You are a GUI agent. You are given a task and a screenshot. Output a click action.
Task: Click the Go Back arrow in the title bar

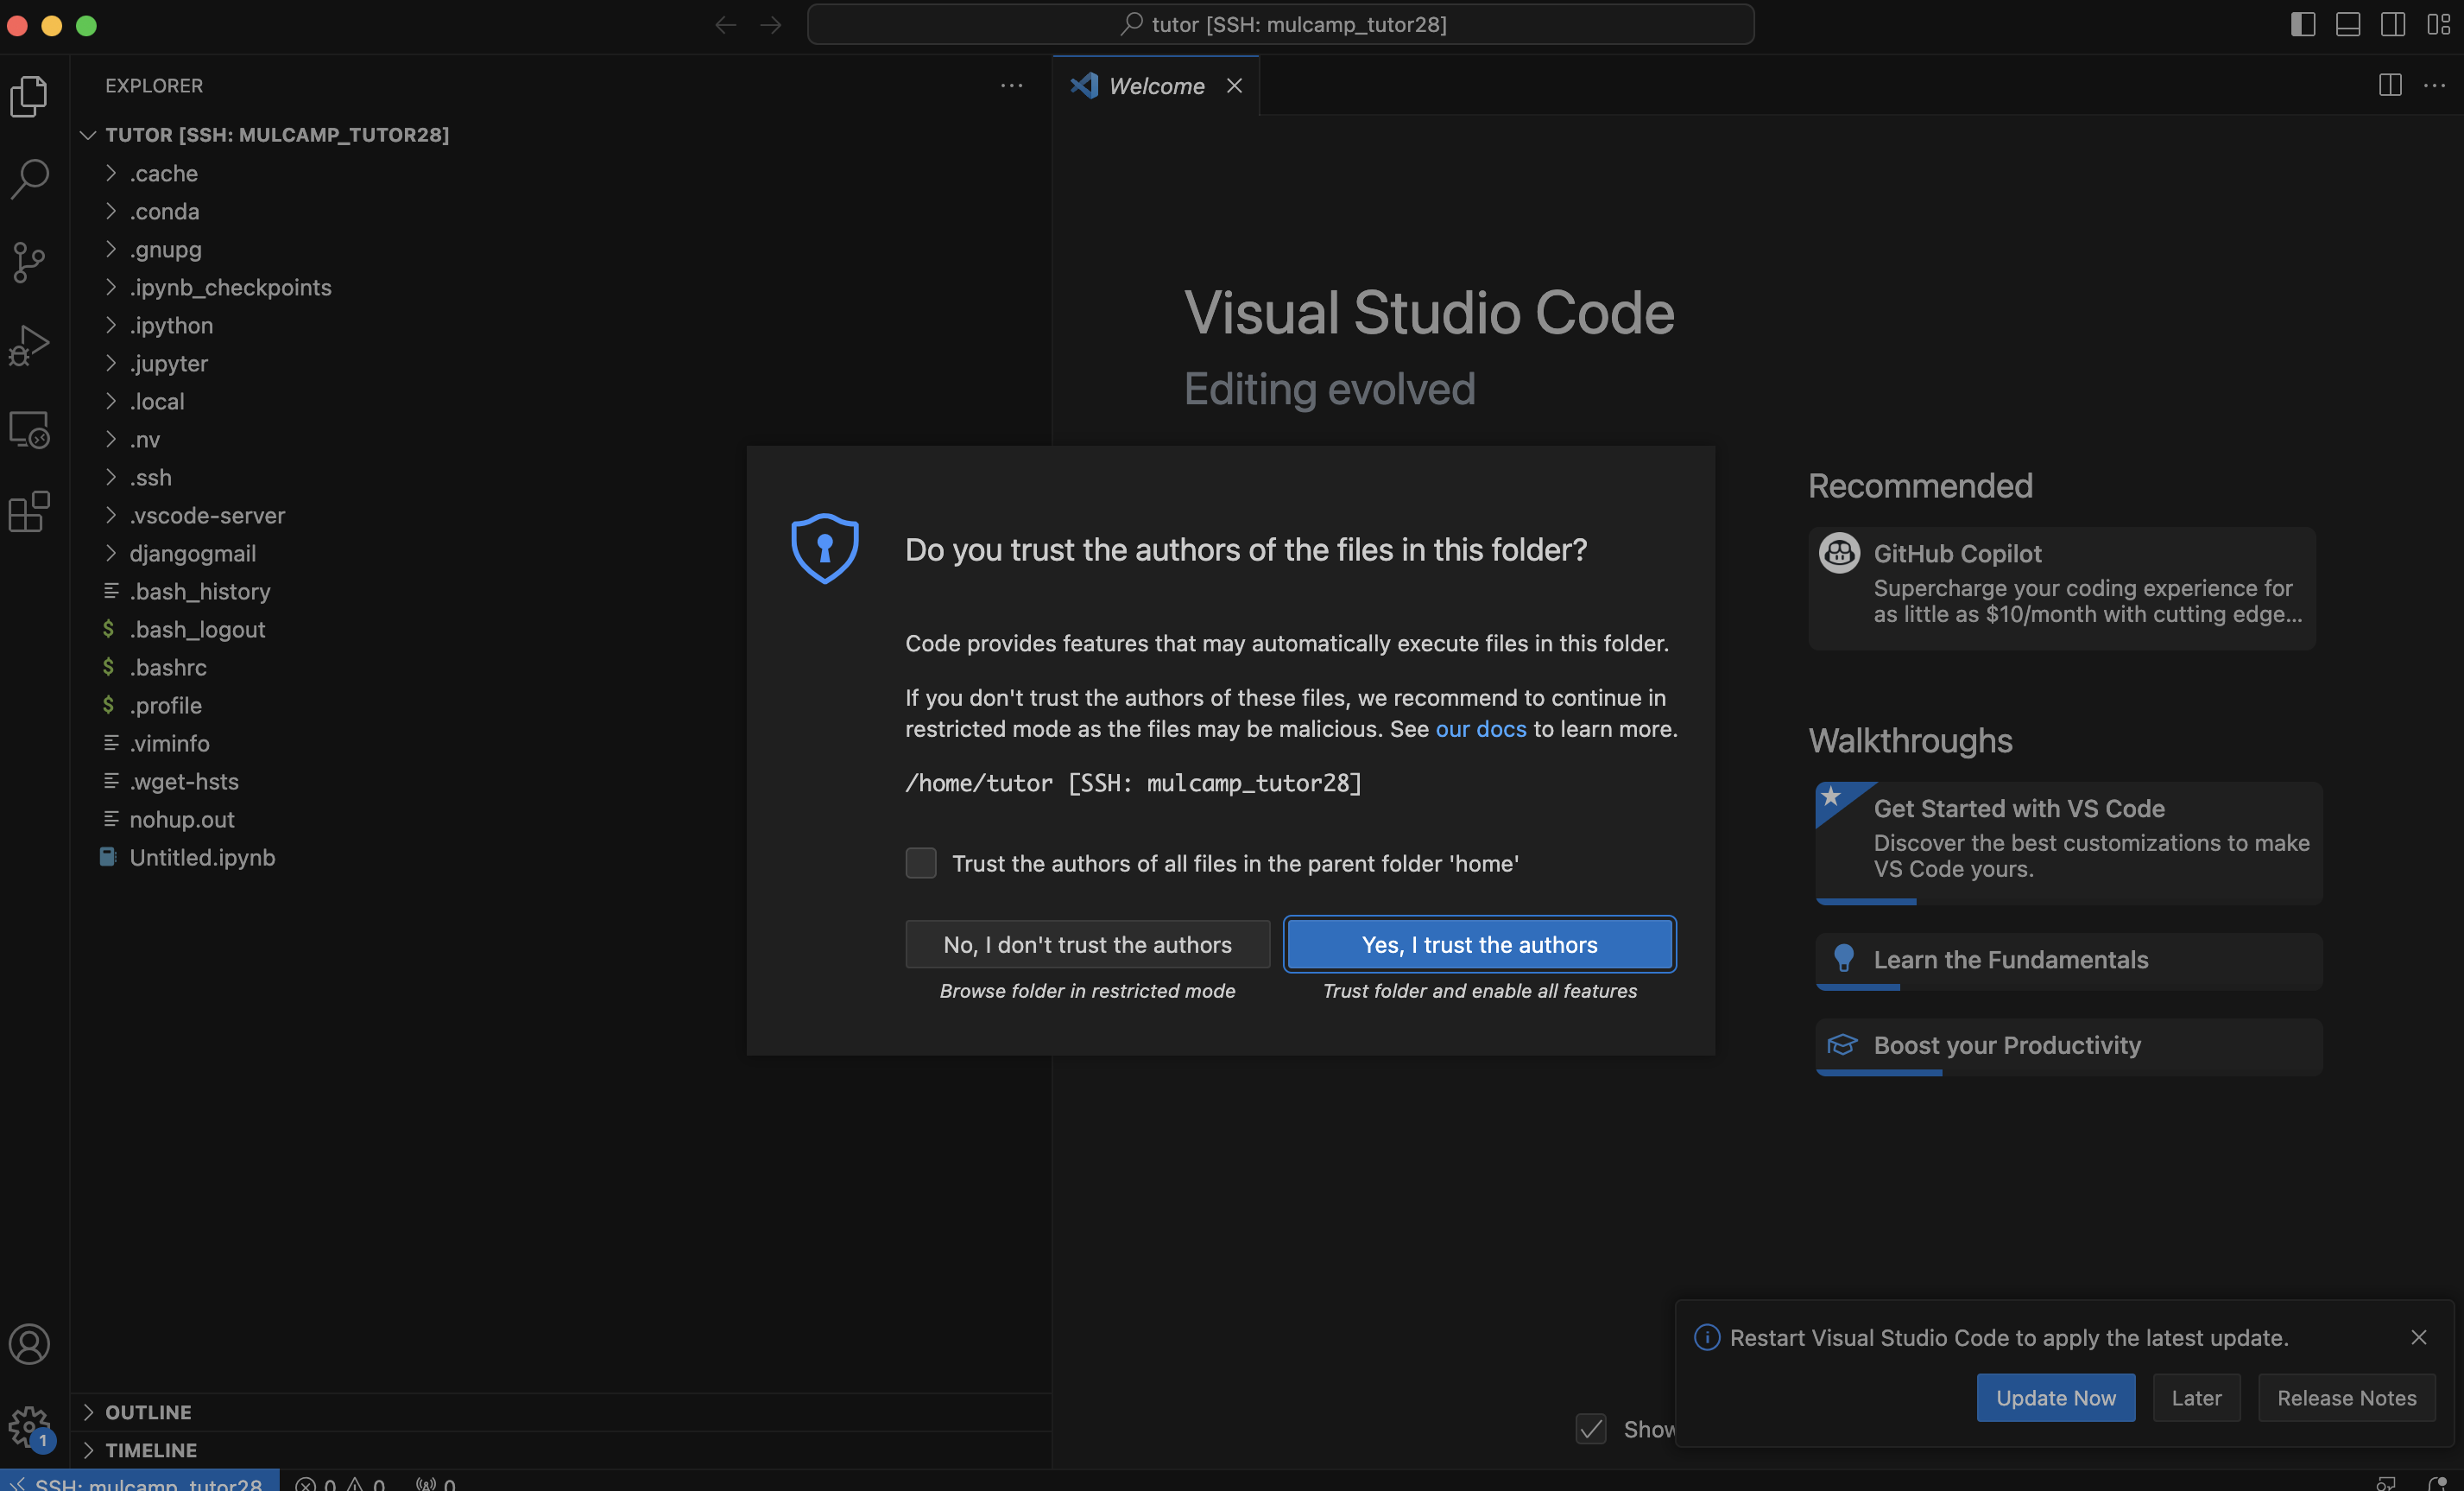tap(725, 24)
